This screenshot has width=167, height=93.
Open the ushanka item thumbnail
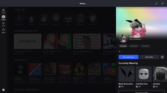click(160, 74)
